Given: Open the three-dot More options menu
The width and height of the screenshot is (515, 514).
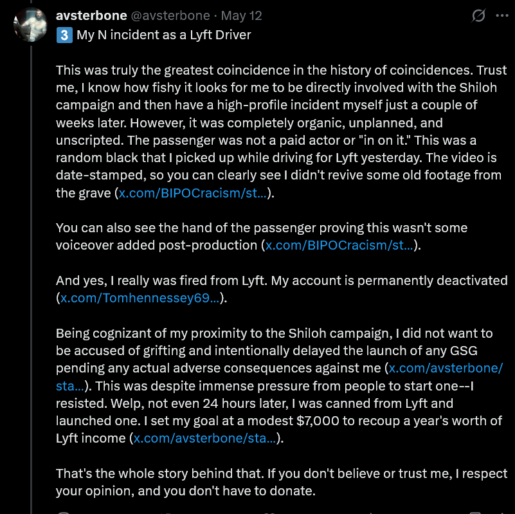Looking at the screenshot, I should coord(502,15).
